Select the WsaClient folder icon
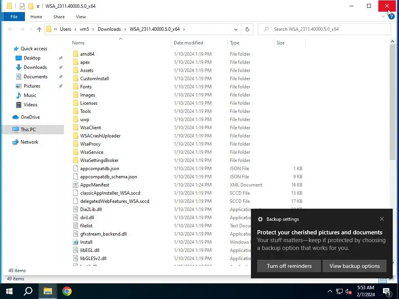Viewport: 399px width, 299px height. 76,127
